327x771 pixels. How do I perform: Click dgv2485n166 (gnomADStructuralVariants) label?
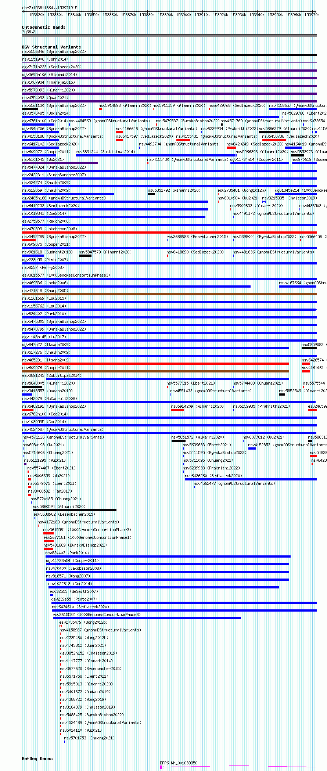pos(64,198)
